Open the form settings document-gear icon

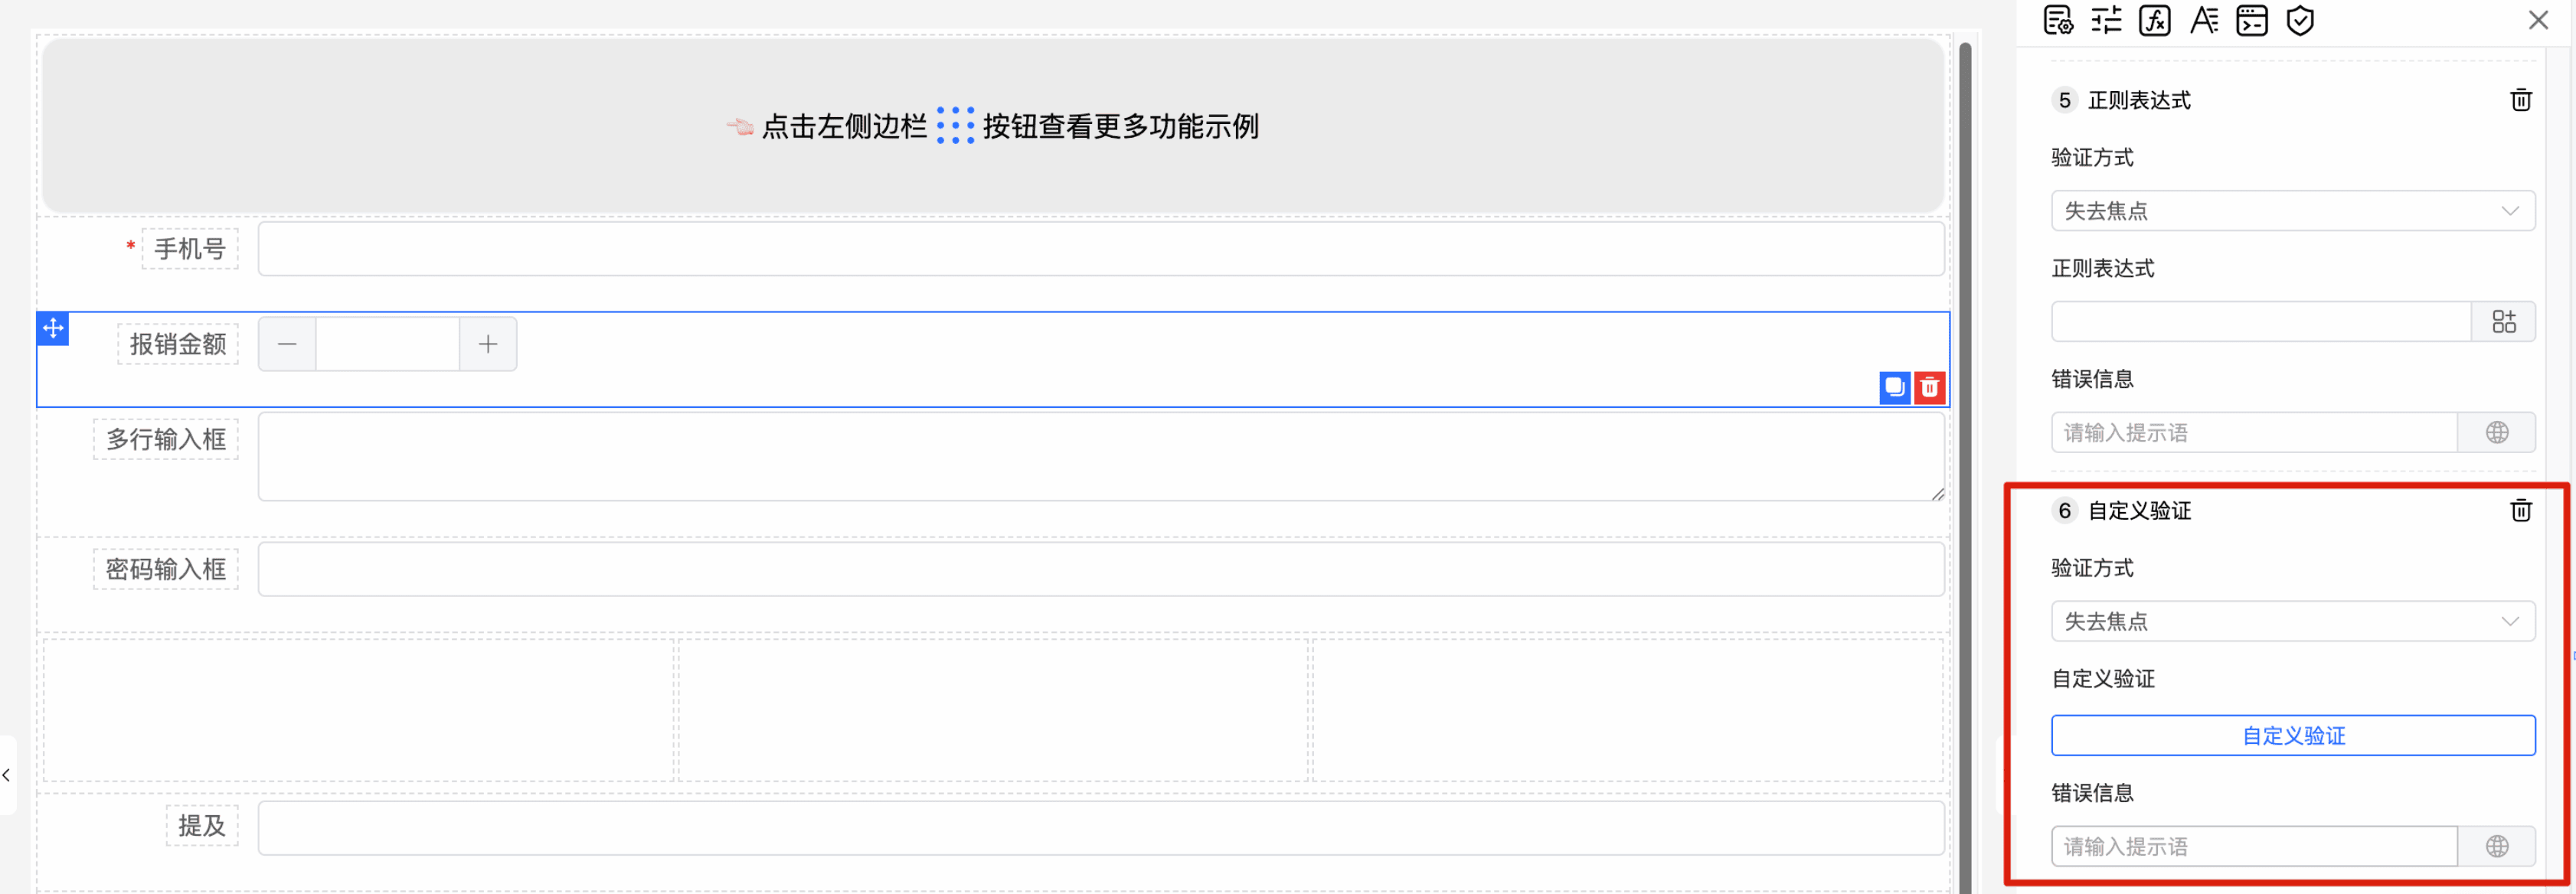pos(2058,20)
